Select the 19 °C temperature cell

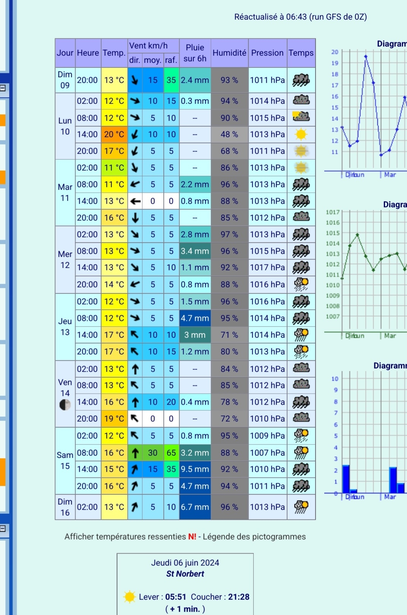click(114, 419)
